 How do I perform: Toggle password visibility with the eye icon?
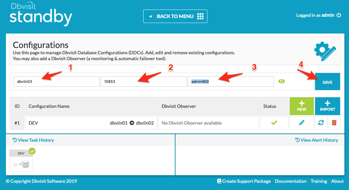[x=281, y=81]
